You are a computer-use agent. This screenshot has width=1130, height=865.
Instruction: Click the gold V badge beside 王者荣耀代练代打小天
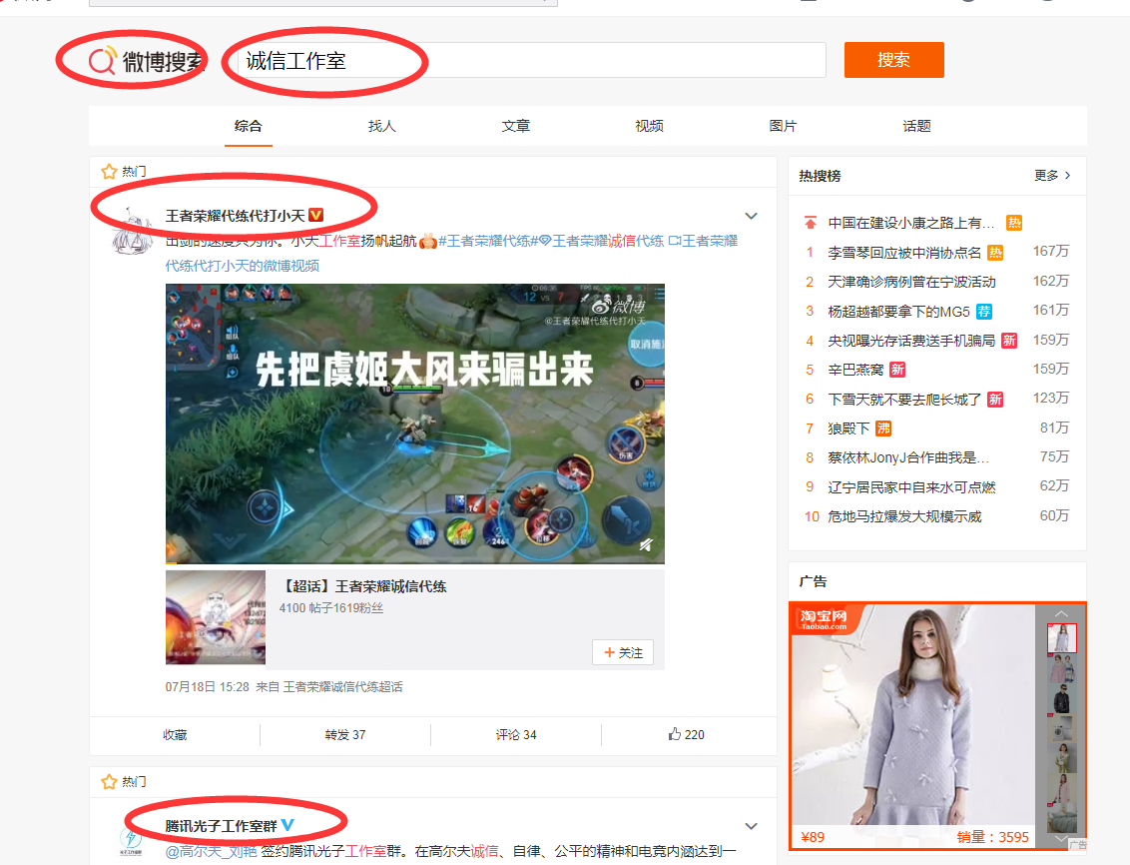[x=315, y=215]
